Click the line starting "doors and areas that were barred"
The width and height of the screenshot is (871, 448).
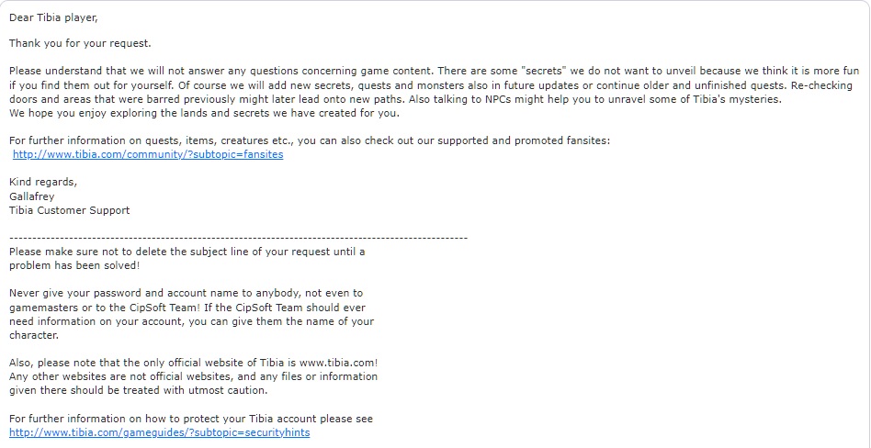[x=395, y=99]
